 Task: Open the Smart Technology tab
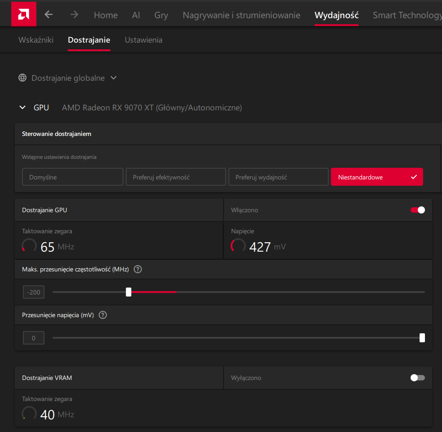[x=407, y=15]
